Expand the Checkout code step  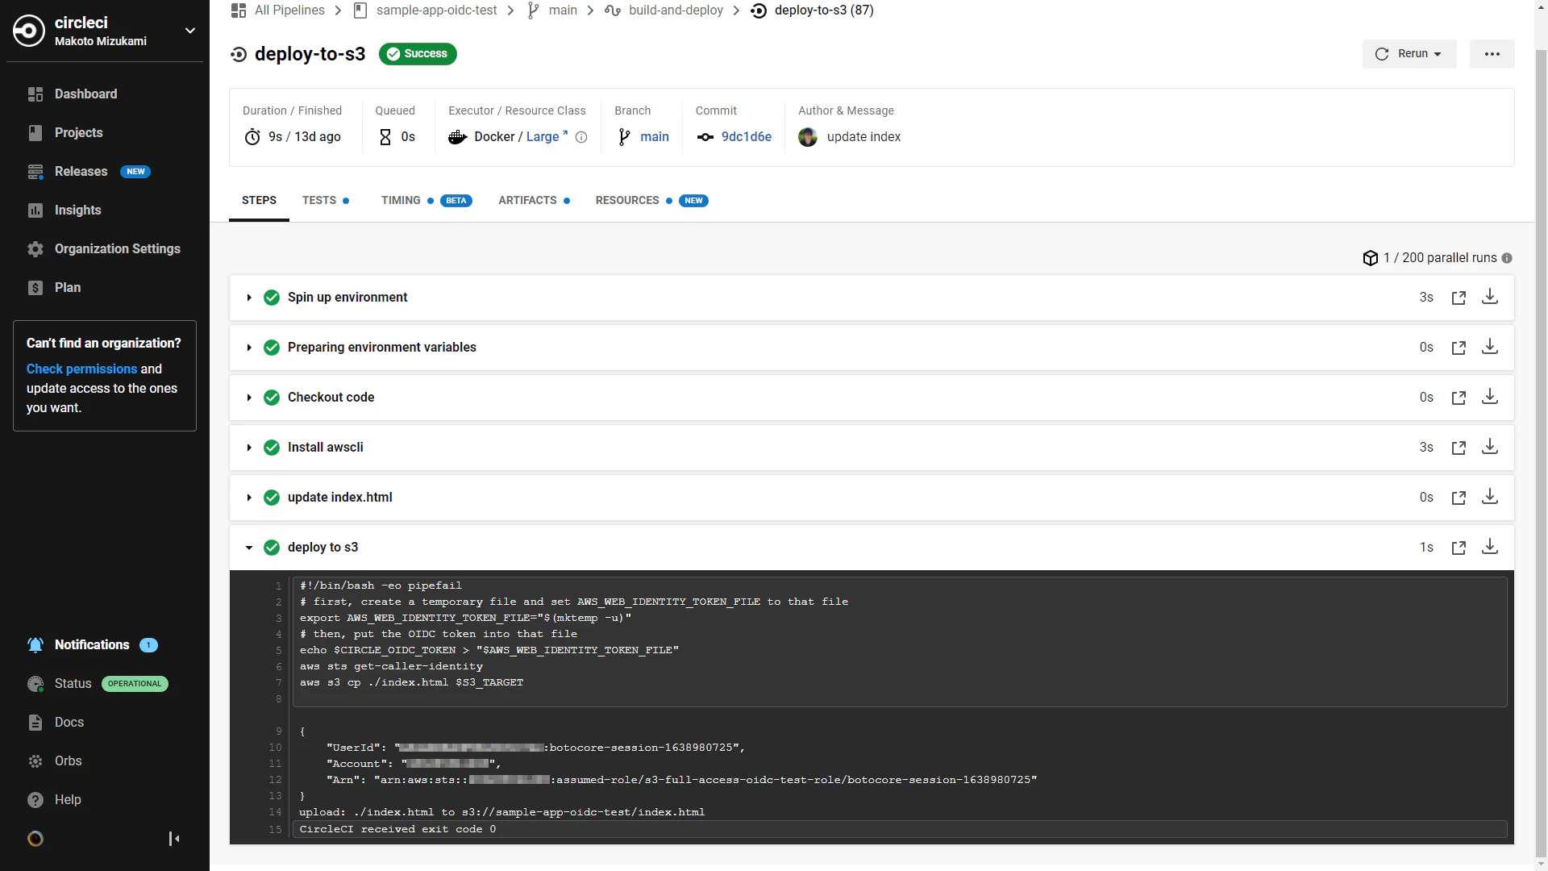(x=249, y=398)
